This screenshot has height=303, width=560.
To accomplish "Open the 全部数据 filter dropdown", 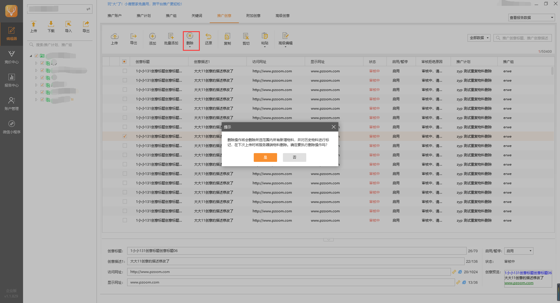I will (479, 38).
